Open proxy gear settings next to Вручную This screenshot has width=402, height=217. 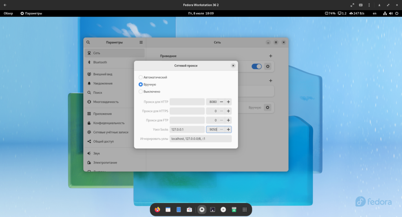268,107
